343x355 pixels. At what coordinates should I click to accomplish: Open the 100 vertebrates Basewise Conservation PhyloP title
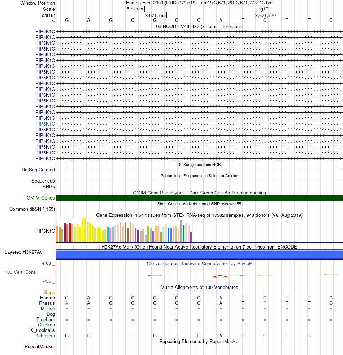click(199, 263)
